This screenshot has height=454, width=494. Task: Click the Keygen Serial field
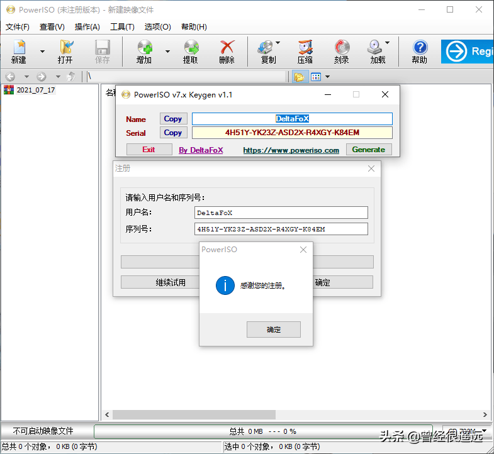[292, 133]
